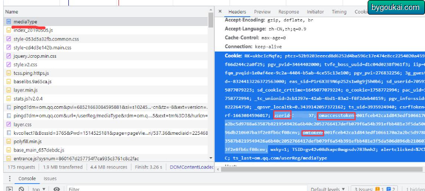Image resolution: width=425 pixels, height=191 pixels.
Task: Open the Initiator tab
Action: pyautogui.click(x=315, y=12)
